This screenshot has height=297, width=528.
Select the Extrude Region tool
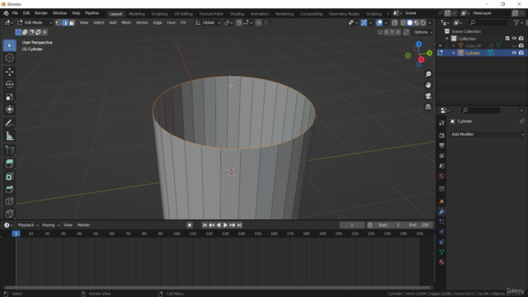click(9, 164)
